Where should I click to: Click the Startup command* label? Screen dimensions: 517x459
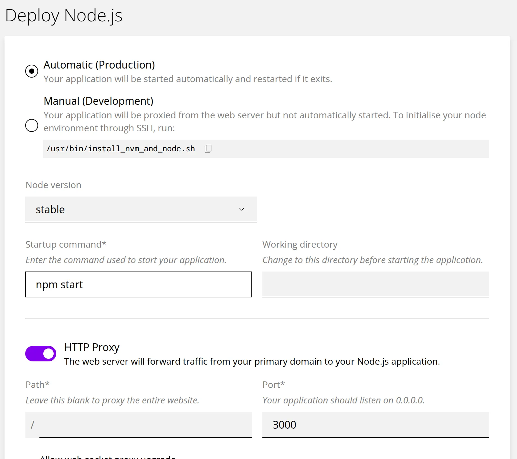click(66, 244)
